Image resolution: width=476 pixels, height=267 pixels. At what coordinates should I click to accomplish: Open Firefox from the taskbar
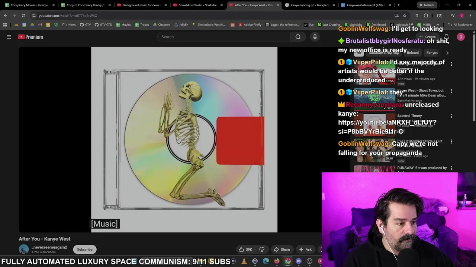277,261
